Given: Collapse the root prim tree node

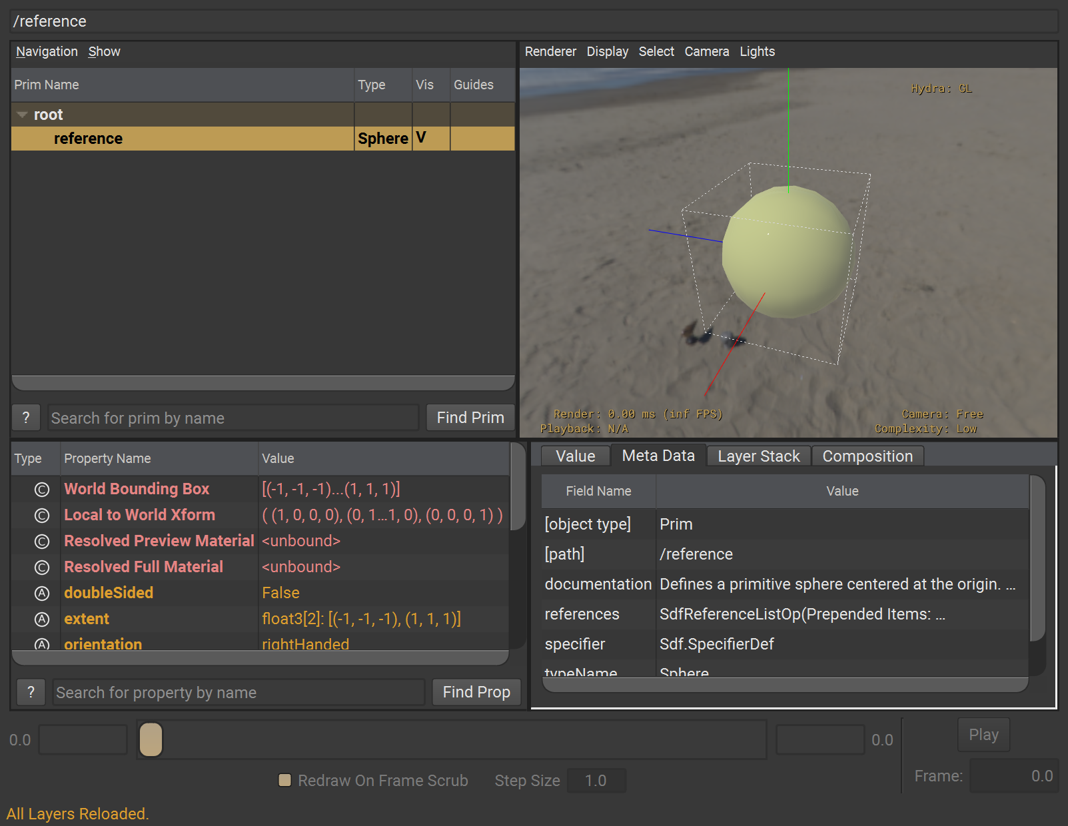Looking at the screenshot, I should pyautogui.click(x=22, y=115).
